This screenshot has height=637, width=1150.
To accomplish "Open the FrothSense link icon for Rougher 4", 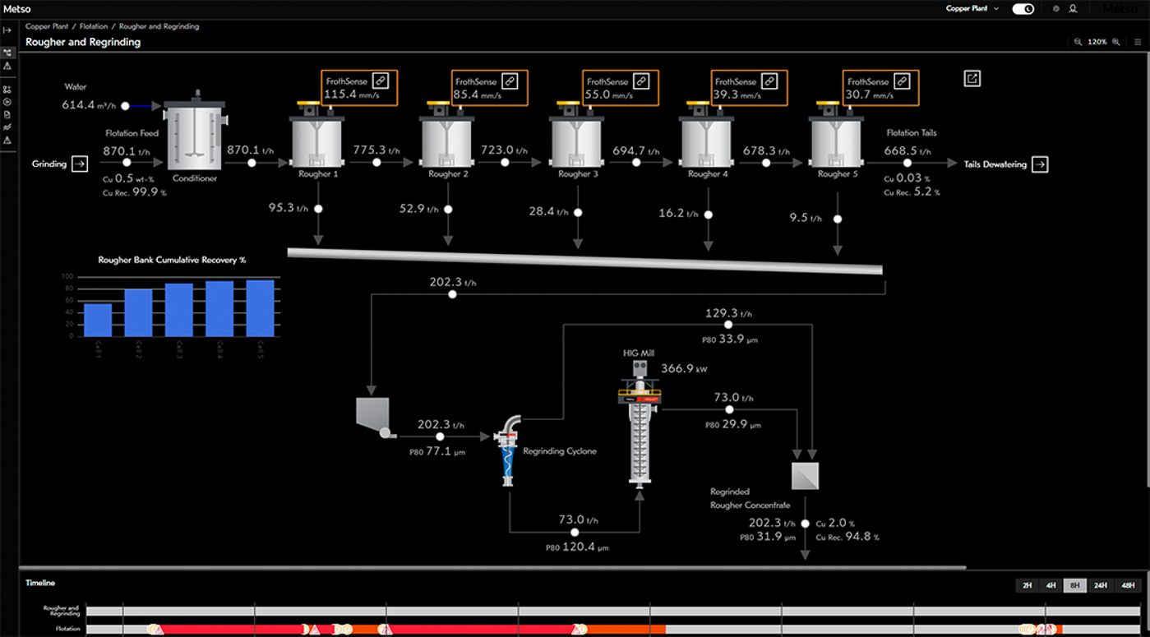I will point(769,81).
